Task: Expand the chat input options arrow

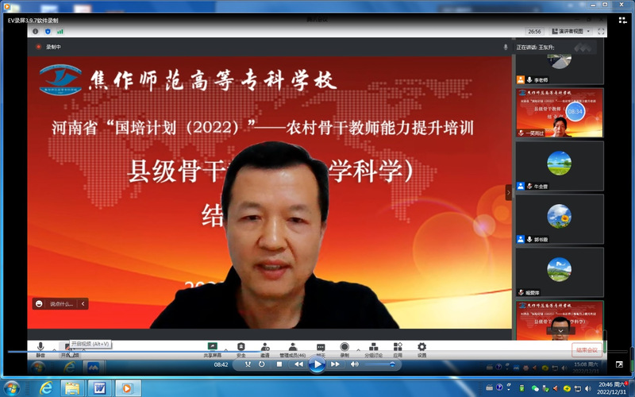Action: [83, 303]
